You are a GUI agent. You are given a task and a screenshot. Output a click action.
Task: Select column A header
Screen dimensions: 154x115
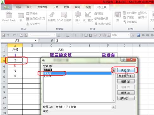pos(15,45)
